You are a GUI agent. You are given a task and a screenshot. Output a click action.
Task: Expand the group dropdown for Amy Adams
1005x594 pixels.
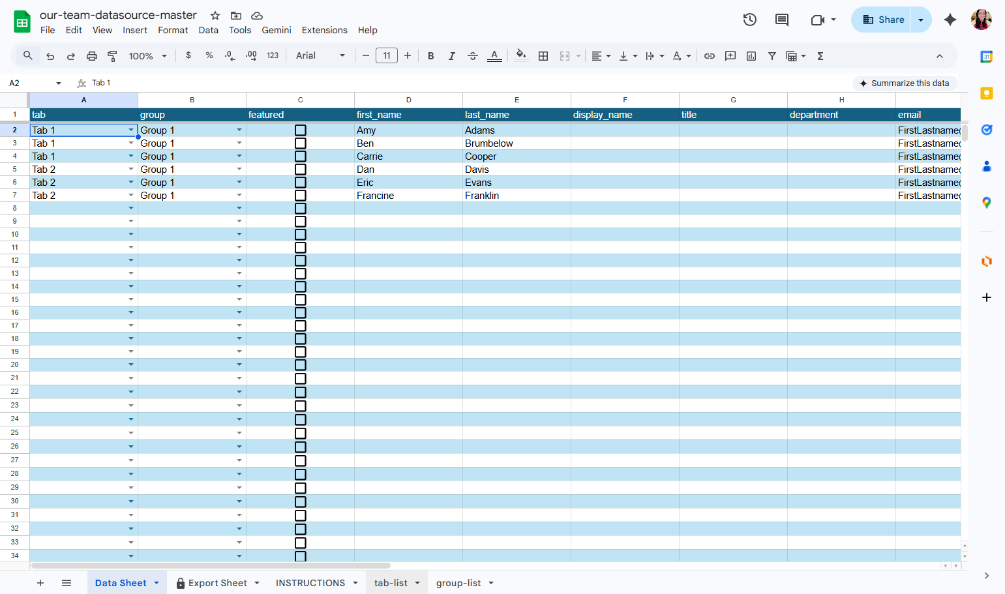239,130
